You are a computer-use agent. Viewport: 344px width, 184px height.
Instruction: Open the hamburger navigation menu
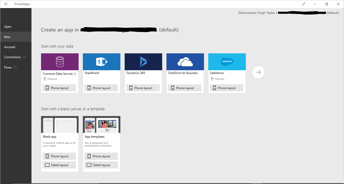pyautogui.click(x=6, y=4)
